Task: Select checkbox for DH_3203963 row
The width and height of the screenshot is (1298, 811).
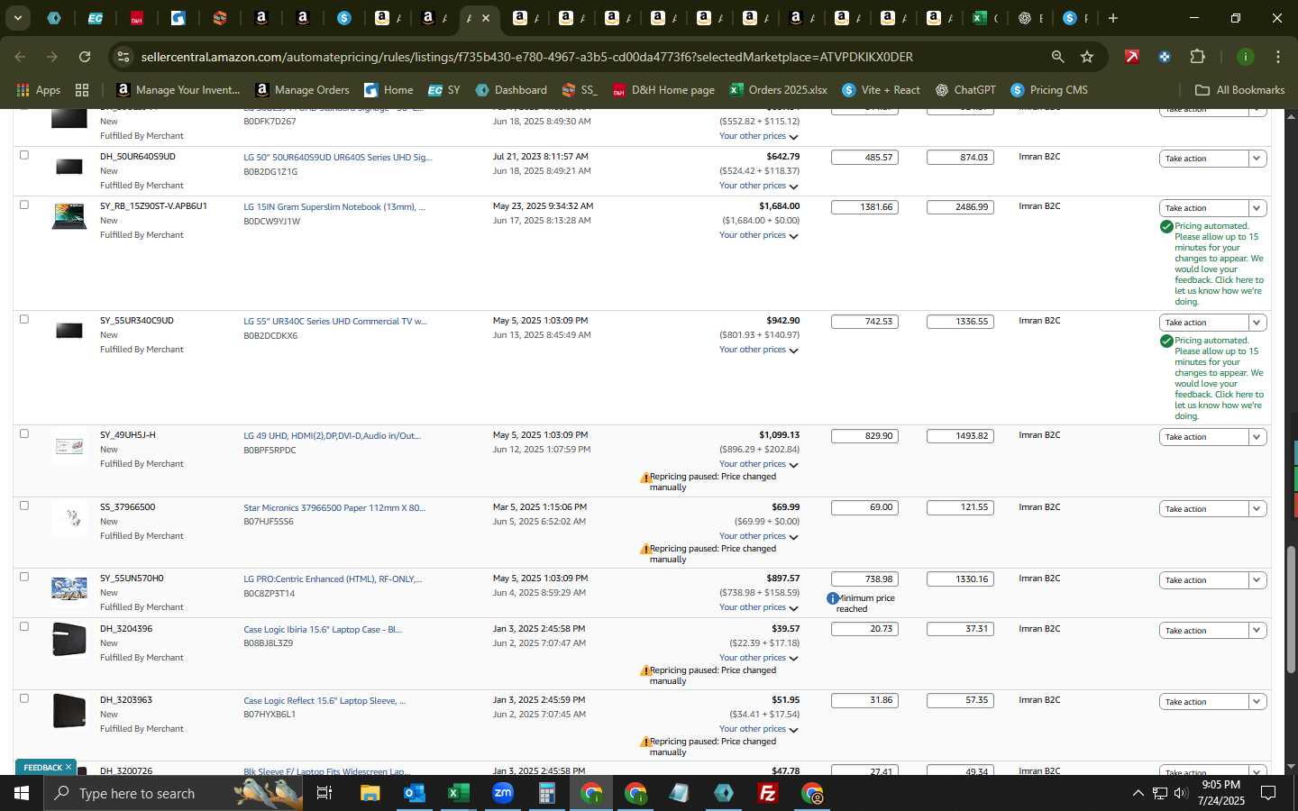Action: (24, 698)
